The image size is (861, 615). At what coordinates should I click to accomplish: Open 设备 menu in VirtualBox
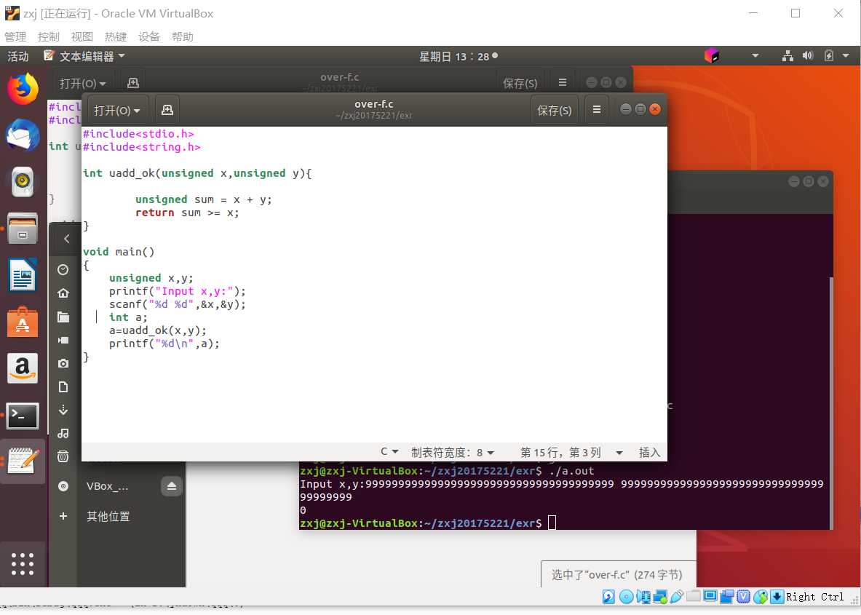pos(148,37)
